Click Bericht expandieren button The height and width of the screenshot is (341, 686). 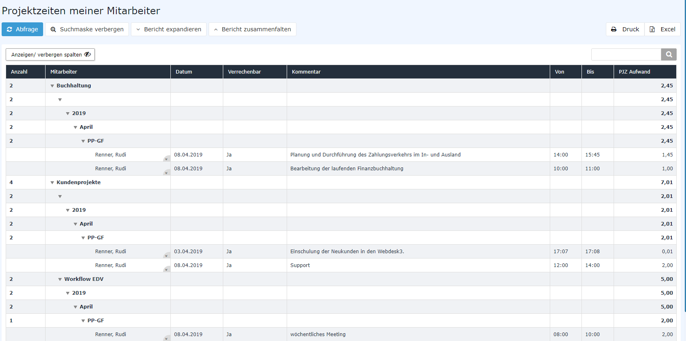(169, 29)
